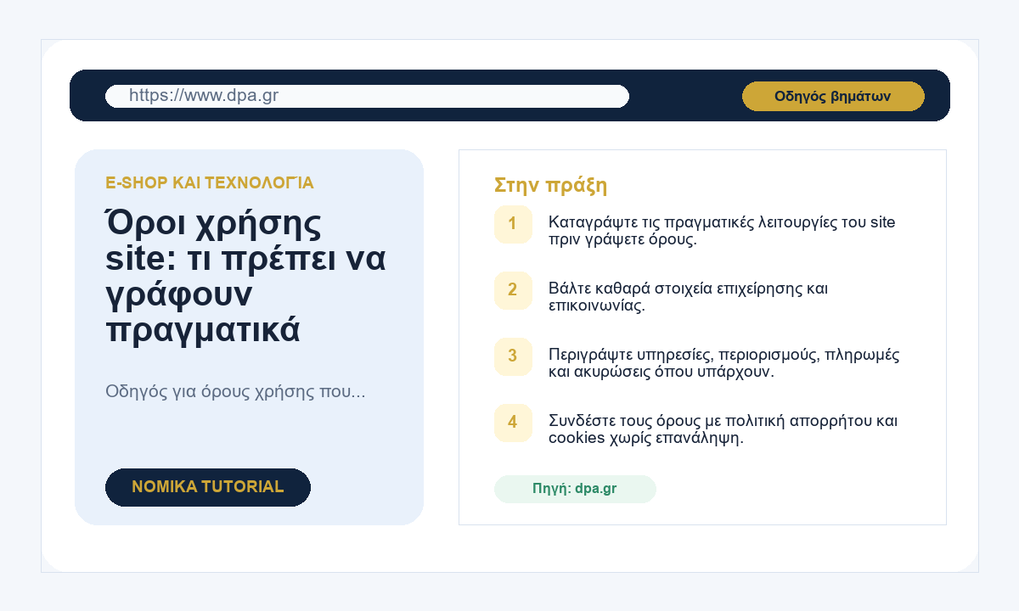Click the subtitle Οδηγός για όρους χρήσης που...
This screenshot has width=1019, height=611.
pyautogui.click(x=235, y=392)
